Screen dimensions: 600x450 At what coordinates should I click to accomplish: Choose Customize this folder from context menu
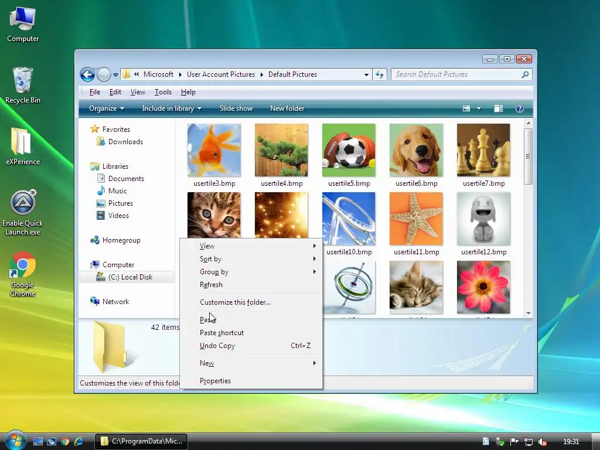point(251,302)
